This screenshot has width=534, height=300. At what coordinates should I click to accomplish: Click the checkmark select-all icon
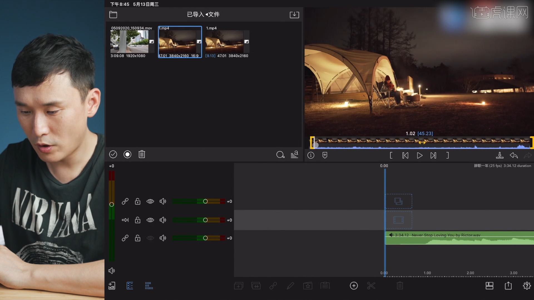click(113, 154)
